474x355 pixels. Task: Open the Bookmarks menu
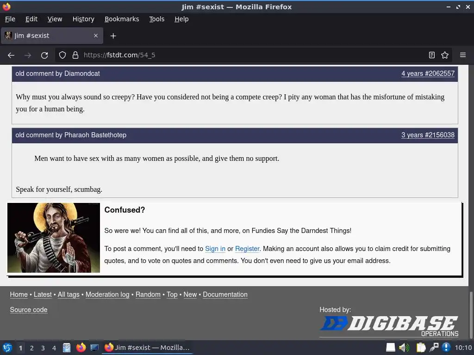[122, 19]
